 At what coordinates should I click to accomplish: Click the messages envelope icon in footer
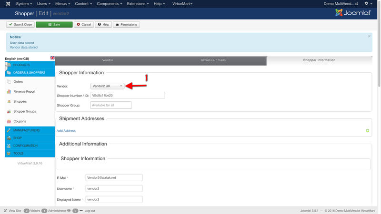click(69, 211)
